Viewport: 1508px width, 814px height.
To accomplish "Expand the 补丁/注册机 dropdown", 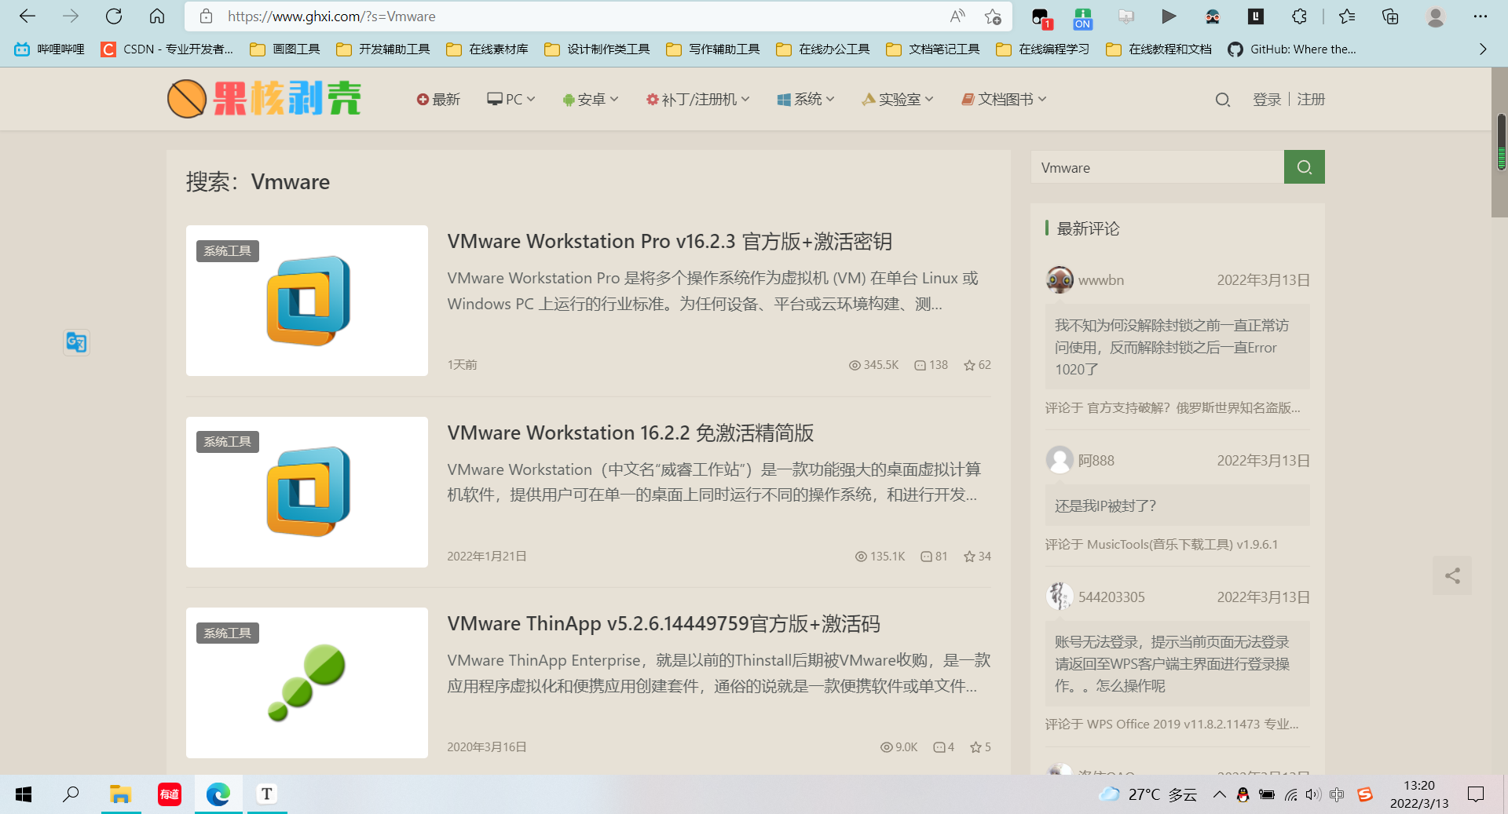I will click(697, 99).
